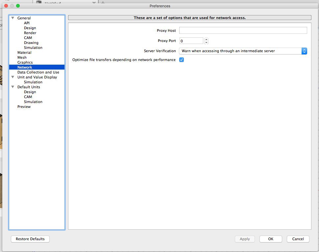Open Drawing preferences
The height and width of the screenshot is (252, 319).
(x=31, y=43)
